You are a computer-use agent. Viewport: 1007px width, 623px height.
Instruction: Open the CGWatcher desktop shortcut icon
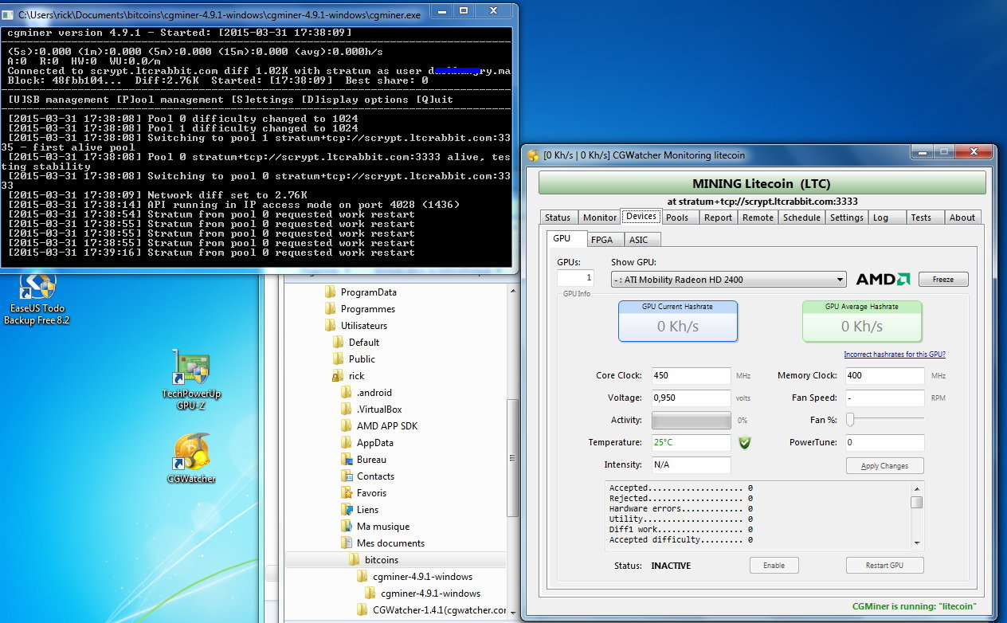(x=191, y=451)
